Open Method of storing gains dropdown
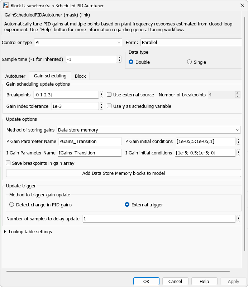Screen dimensions: 248x287 (149, 130)
